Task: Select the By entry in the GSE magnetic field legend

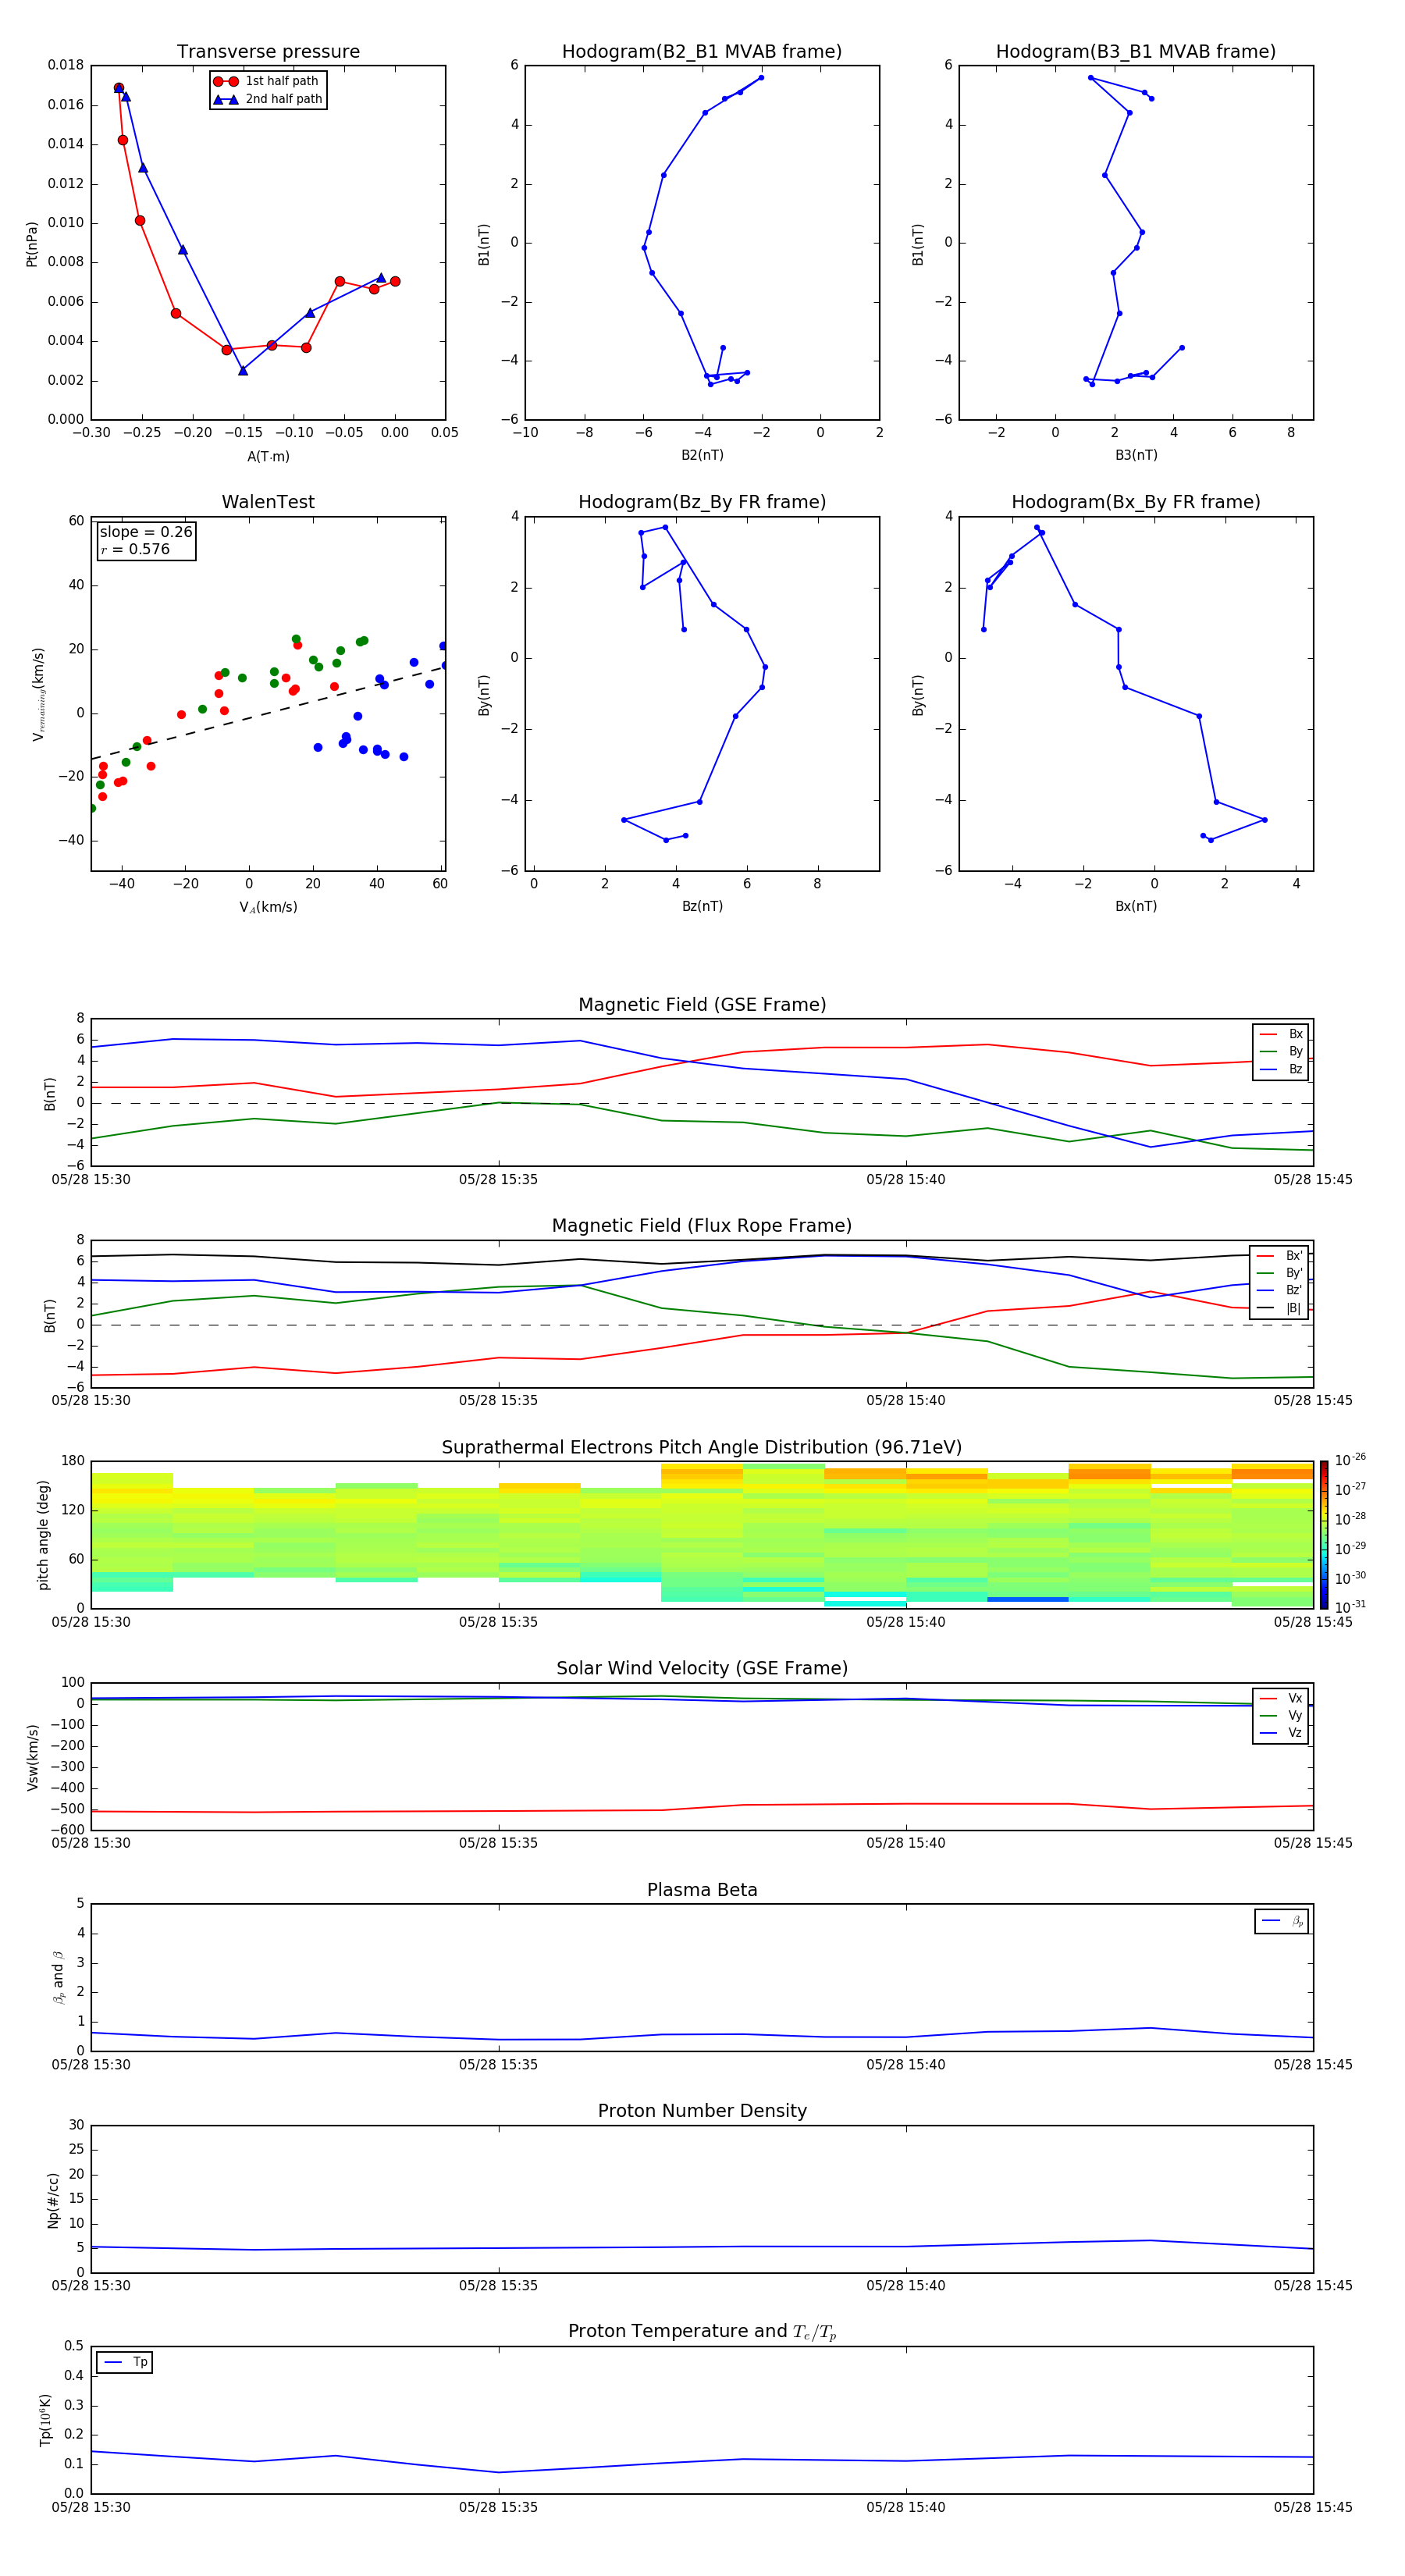Action: coord(1281,1052)
